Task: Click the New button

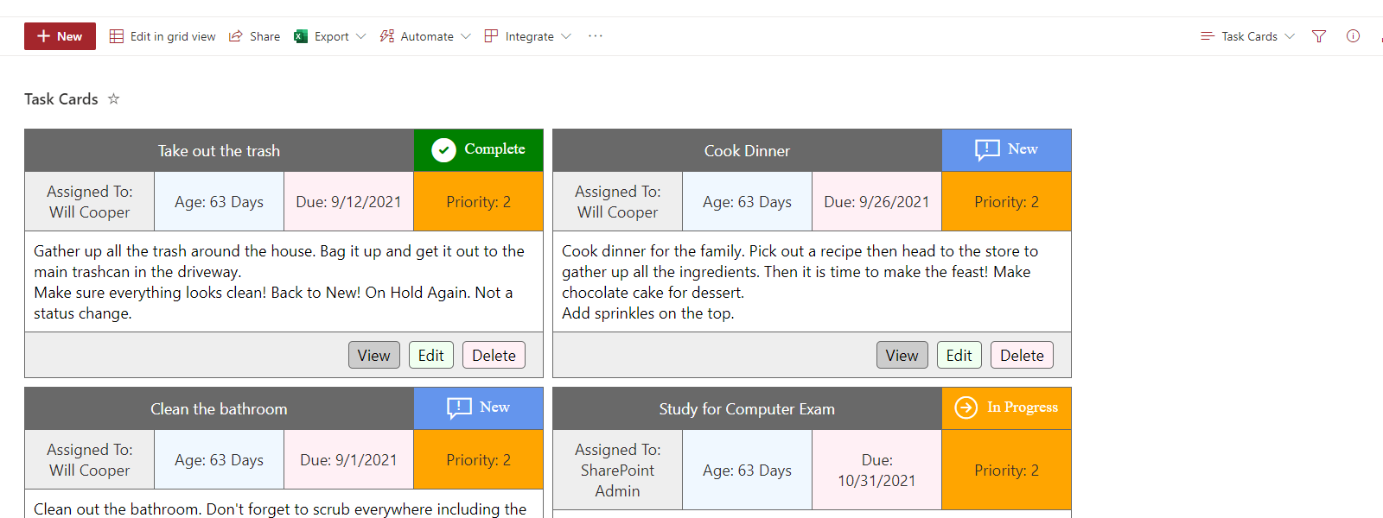Action: 60,35
